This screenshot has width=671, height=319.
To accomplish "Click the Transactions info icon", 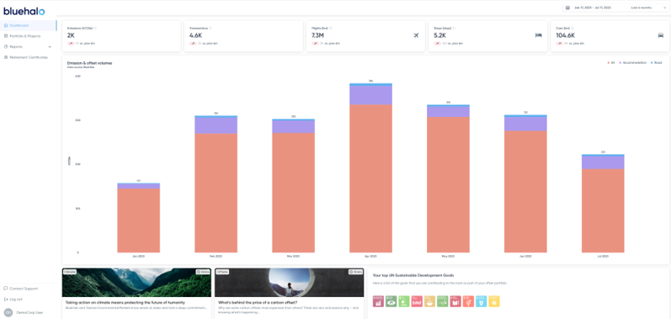I will [x=211, y=29].
